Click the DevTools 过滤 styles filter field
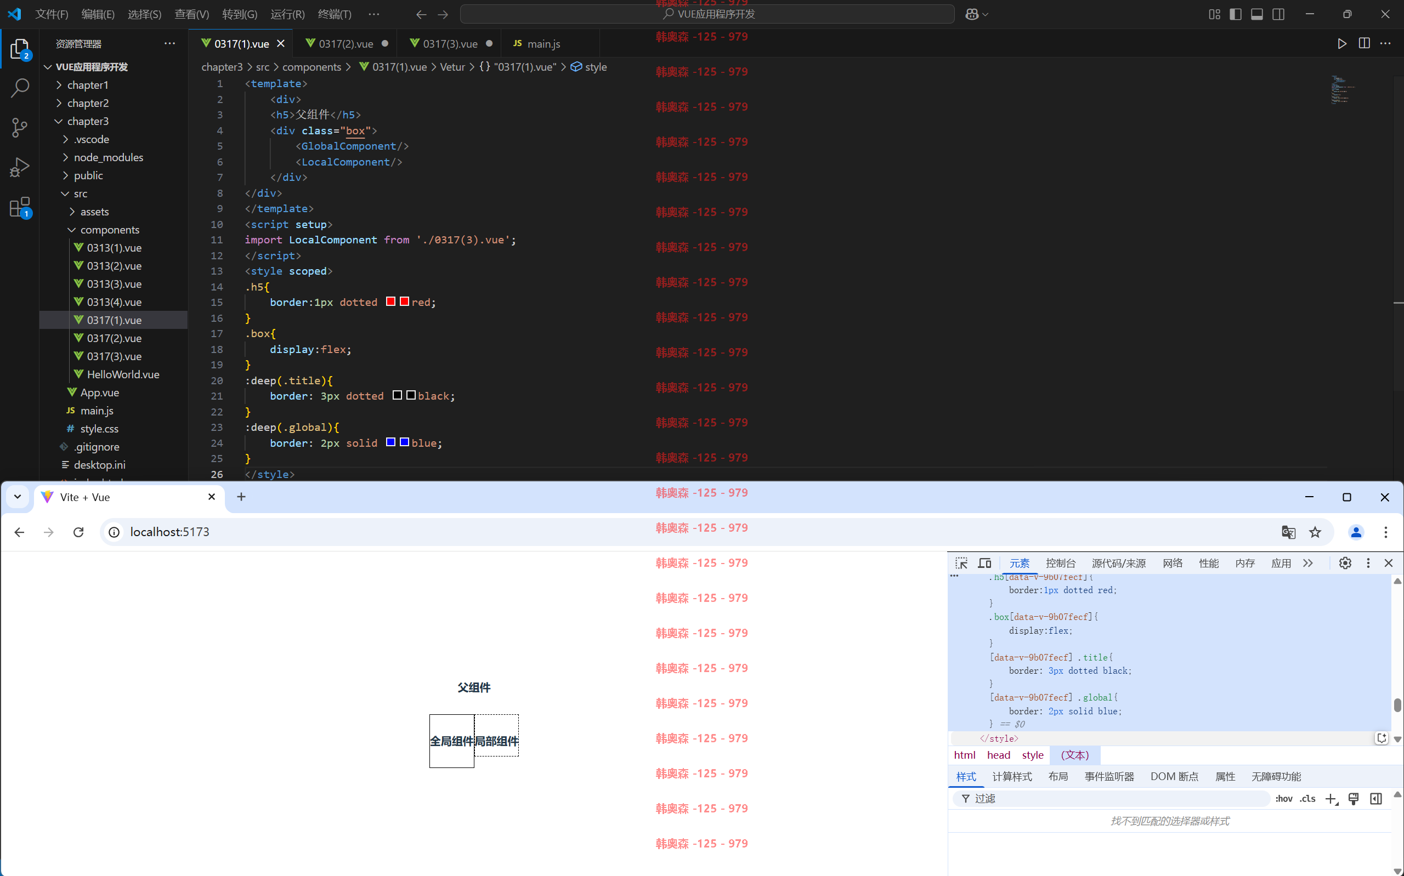 pyautogui.click(x=1111, y=799)
